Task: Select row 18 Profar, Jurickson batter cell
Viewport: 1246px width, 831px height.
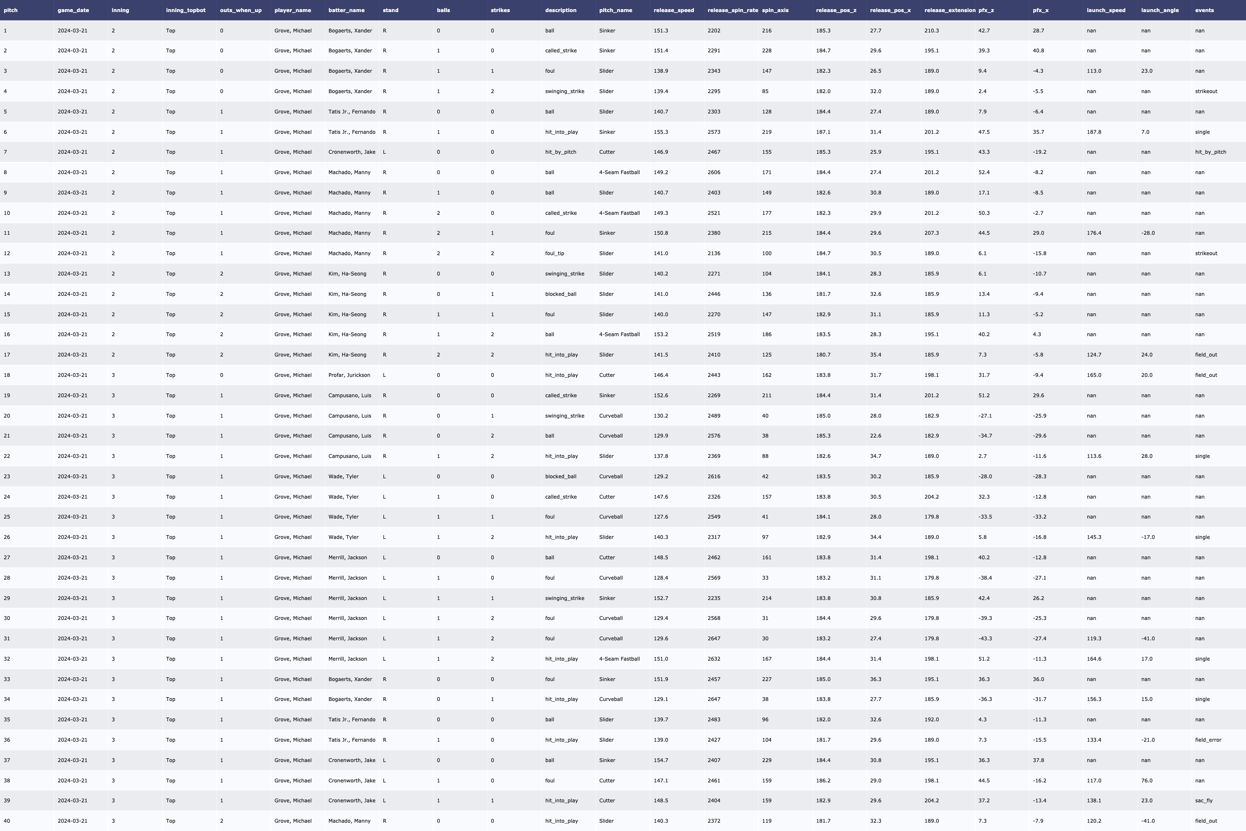Action: click(x=349, y=375)
